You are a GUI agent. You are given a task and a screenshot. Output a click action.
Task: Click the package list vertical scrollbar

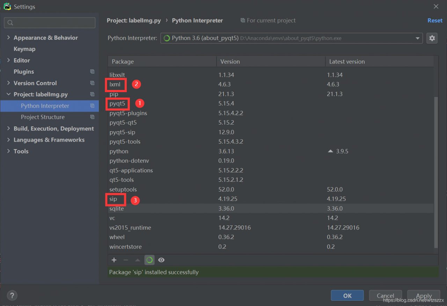coord(435,171)
